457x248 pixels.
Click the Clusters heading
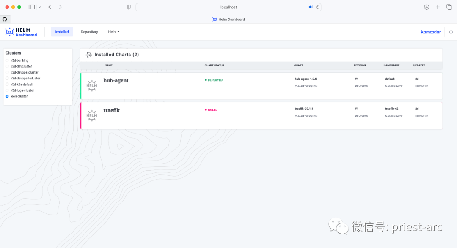tap(14, 53)
